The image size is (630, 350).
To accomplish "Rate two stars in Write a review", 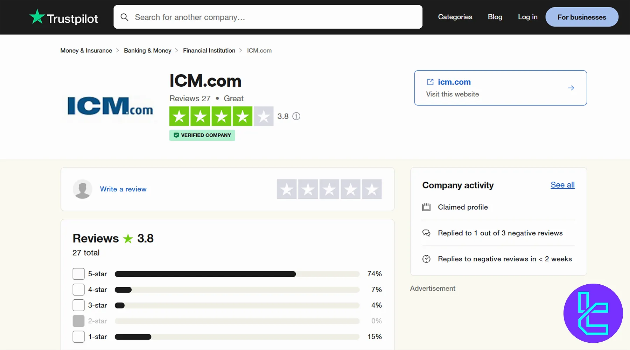I will click(x=308, y=189).
